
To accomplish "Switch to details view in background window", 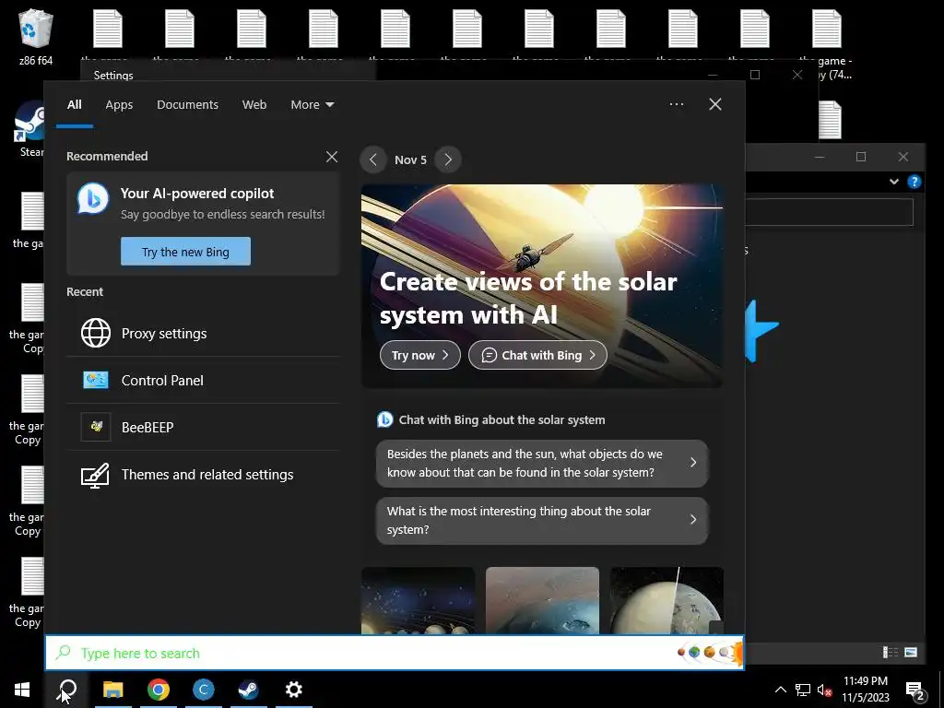I will 890,652.
